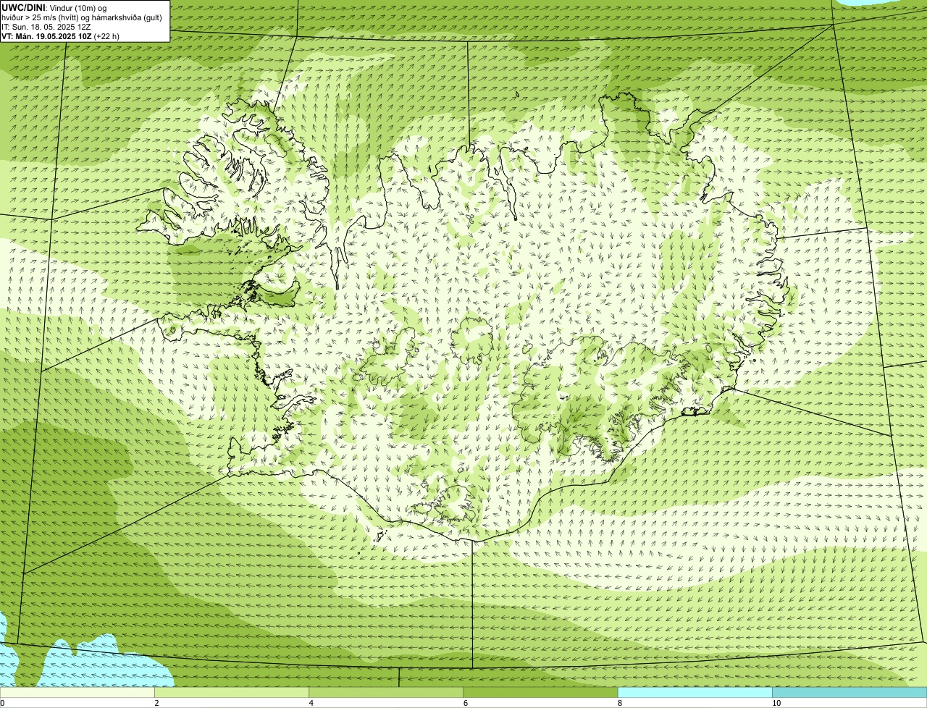This screenshot has height=708, width=927.
Task: Click the "6" colorbar tick label
Action: (466, 703)
